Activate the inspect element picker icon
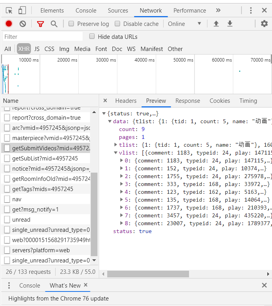Screen dimensions: 272x306 [x=9, y=10]
